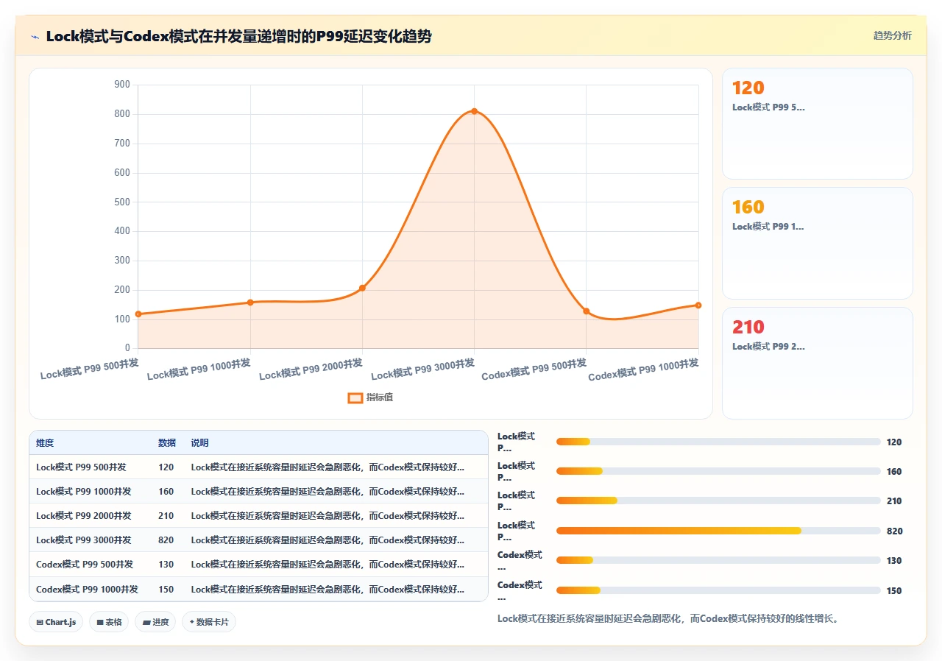Click the chart point at Lock模式 P99 1000并发
The height and width of the screenshot is (661, 942).
(x=250, y=303)
